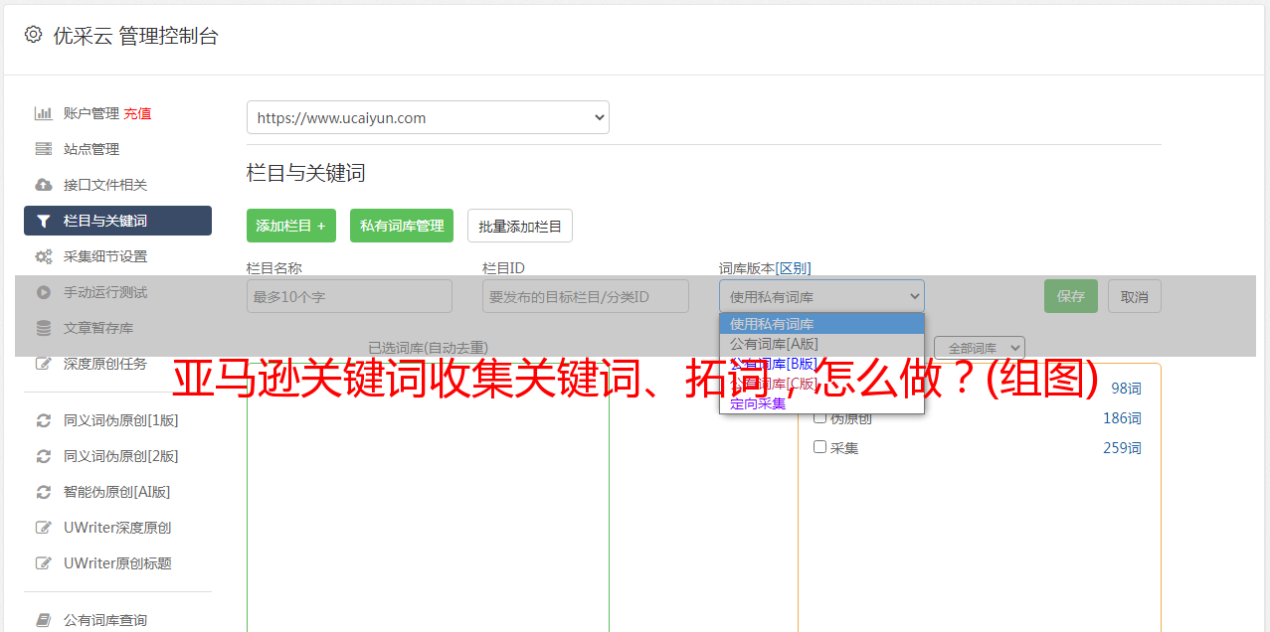Click the play icon for 手动运行测试
Screen dimensions: 1270x632
(x=43, y=292)
